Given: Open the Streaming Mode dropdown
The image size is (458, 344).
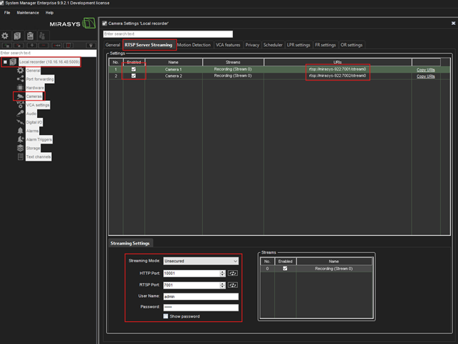Looking at the screenshot, I should click(201, 261).
